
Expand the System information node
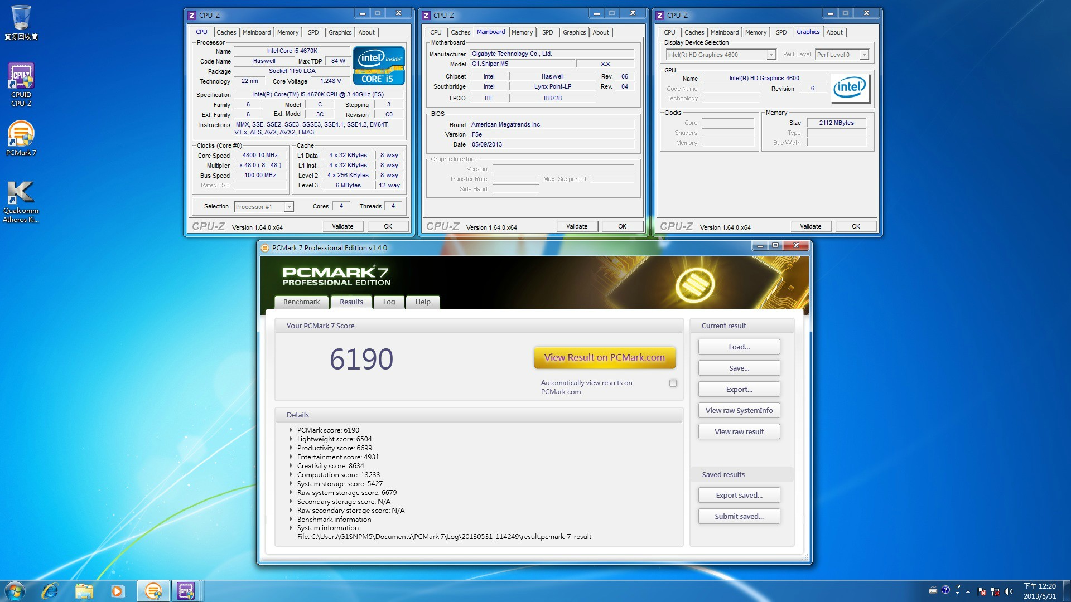point(291,527)
